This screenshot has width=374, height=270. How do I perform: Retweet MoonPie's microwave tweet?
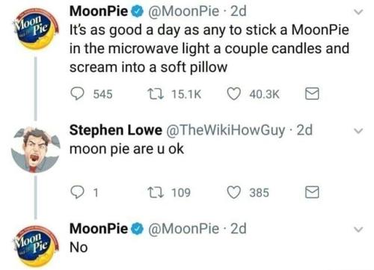[155, 94]
